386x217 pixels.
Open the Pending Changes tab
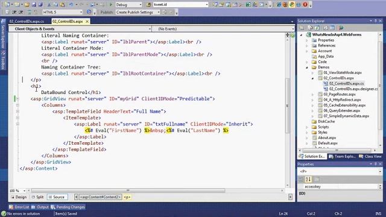pyautogui.click(x=68, y=207)
